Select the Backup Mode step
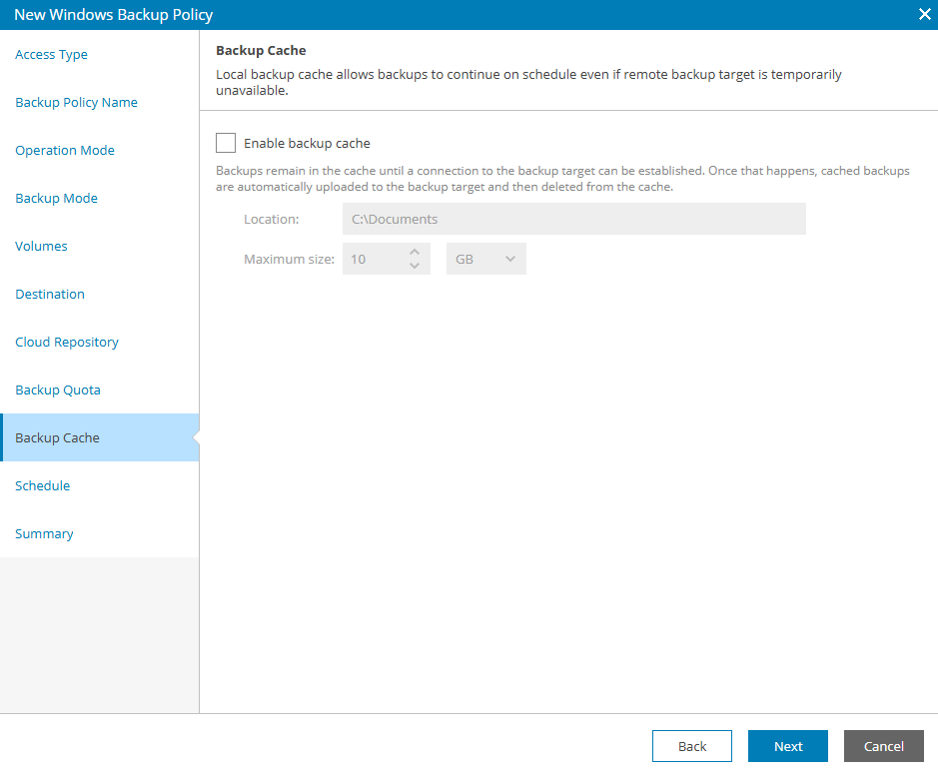Screen dimensions: 938x777 click(57, 199)
